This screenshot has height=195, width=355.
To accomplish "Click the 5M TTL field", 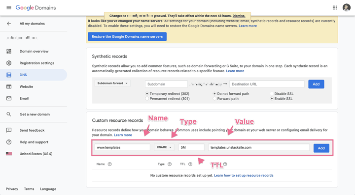I will (x=191, y=147).
